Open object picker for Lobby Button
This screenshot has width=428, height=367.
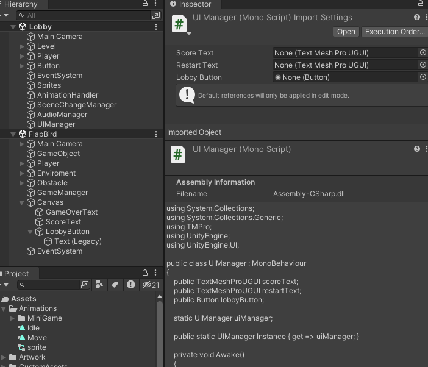(423, 77)
